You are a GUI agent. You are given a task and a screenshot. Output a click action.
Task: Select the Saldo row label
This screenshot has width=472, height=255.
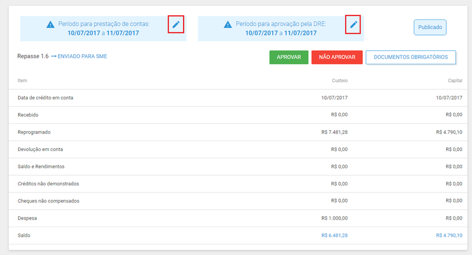[x=24, y=236]
